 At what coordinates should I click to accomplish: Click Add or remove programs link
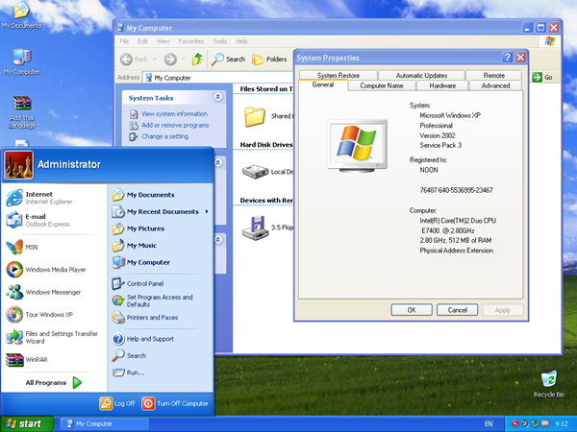(x=175, y=125)
